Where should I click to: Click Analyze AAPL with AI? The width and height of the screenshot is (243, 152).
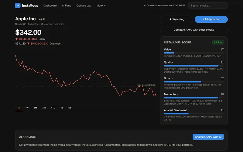[x=208, y=137]
